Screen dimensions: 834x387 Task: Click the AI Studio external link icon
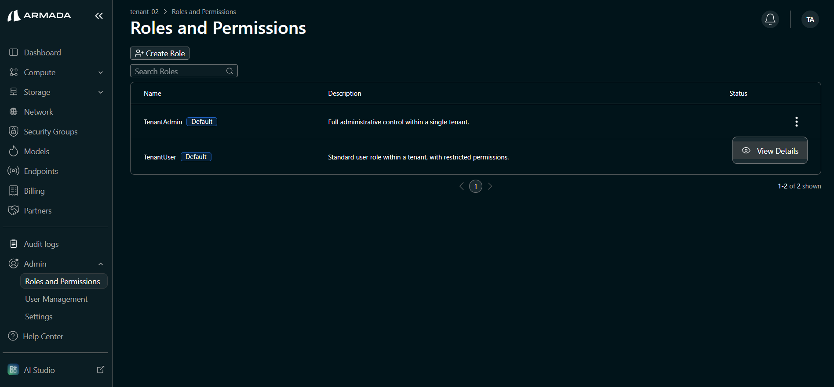[x=101, y=370]
